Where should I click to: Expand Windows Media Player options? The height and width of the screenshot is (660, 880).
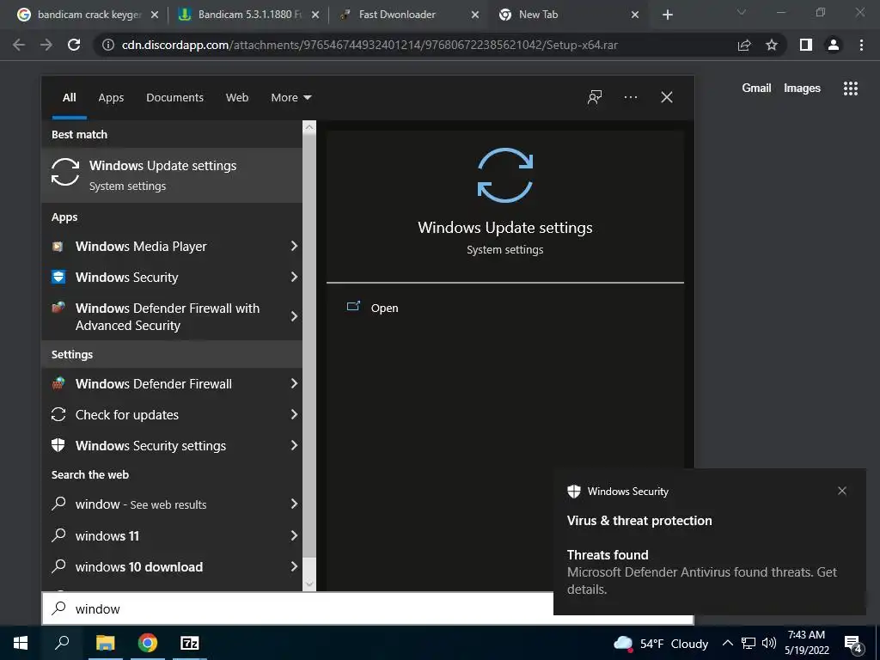[x=294, y=246]
